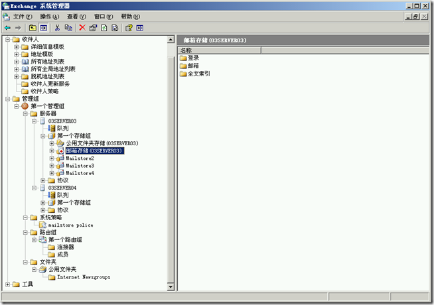Click the last toolbar action pane icon

(x=140, y=28)
